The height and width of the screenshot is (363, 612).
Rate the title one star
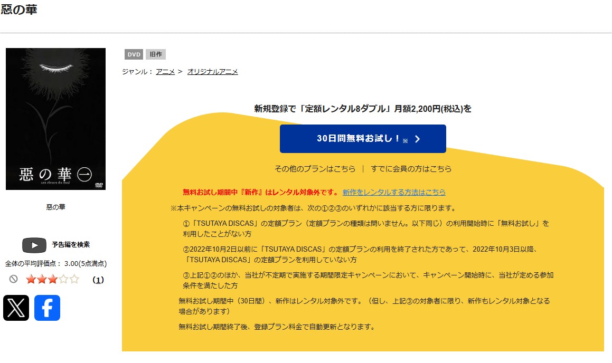[x=31, y=279]
